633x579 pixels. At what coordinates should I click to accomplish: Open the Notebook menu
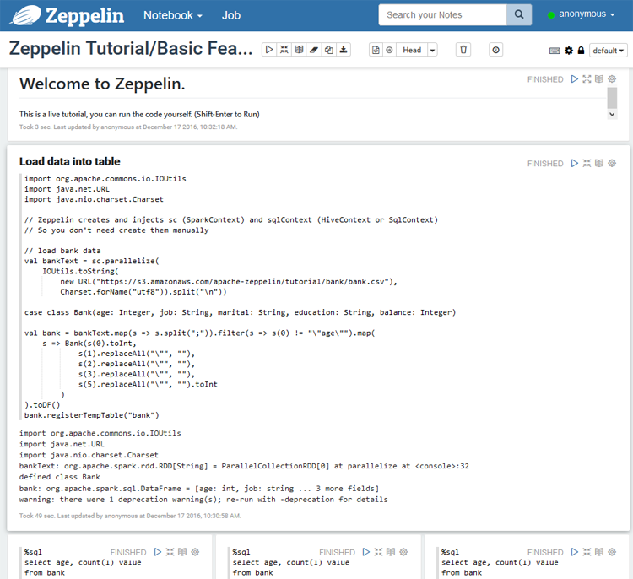[172, 15]
